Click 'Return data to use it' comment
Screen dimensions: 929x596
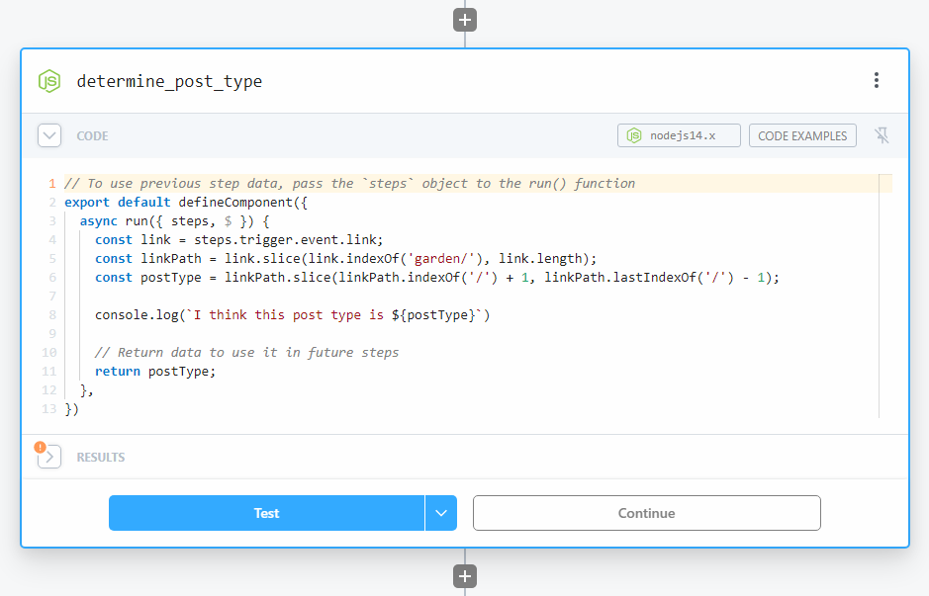point(247,353)
